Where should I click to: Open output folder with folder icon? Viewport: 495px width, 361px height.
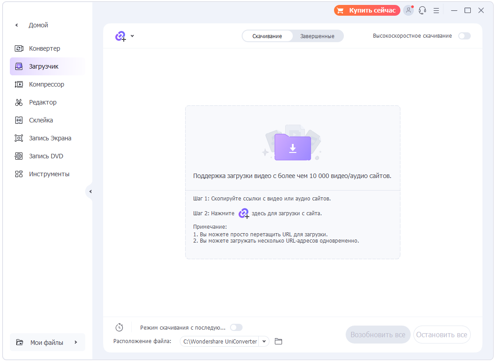[x=278, y=341]
